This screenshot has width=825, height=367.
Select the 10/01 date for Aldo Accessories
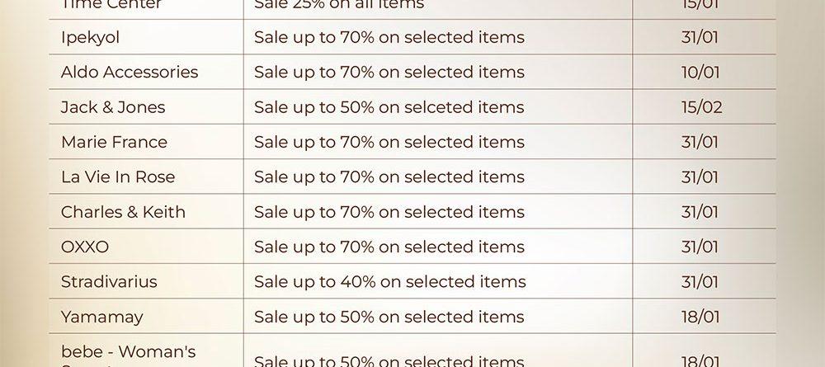click(x=700, y=73)
